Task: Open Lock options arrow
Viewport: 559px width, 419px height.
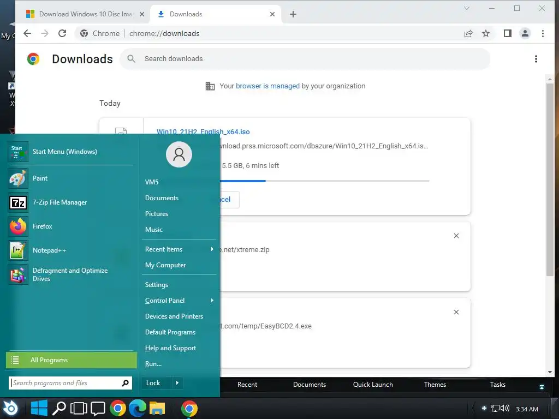Action: (177, 382)
